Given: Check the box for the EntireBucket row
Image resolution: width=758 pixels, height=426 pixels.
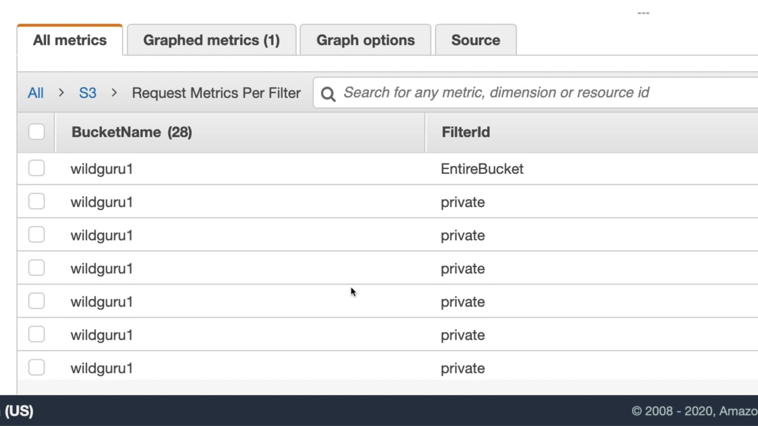Looking at the screenshot, I should tap(36, 169).
